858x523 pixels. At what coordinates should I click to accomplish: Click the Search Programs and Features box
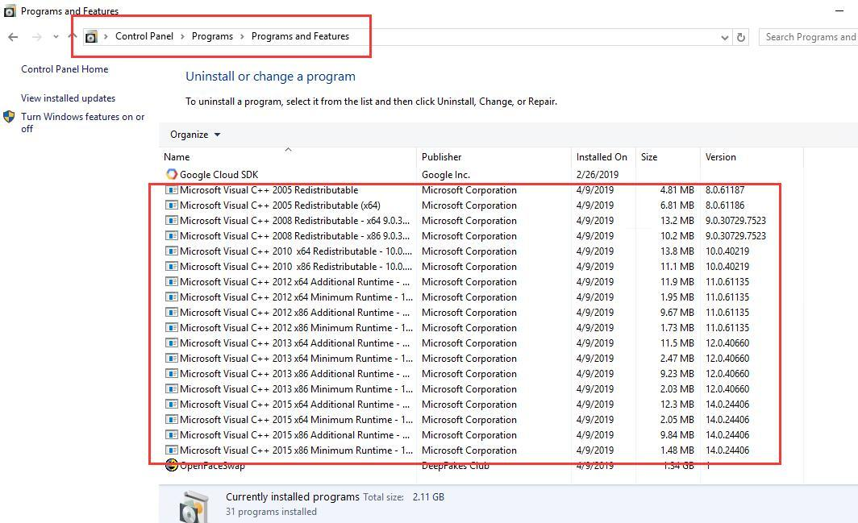[808, 36]
